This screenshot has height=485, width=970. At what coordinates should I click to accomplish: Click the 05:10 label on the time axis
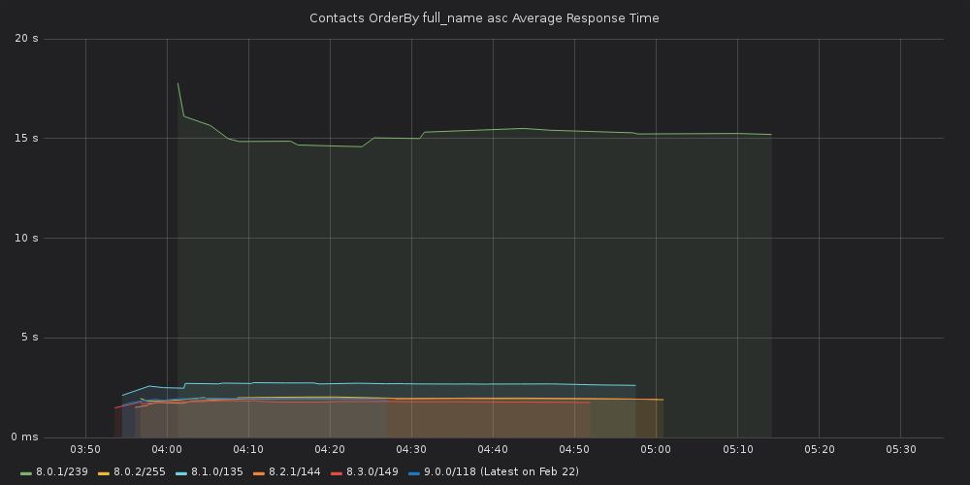pyautogui.click(x=737, y=450)
